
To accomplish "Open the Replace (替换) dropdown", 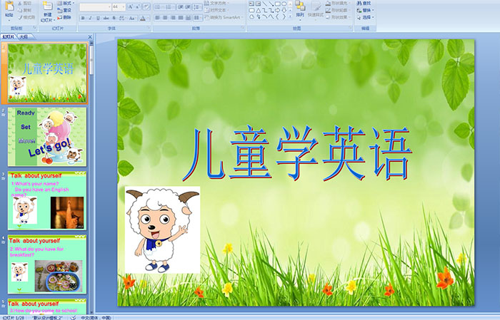I will (366, 10).
